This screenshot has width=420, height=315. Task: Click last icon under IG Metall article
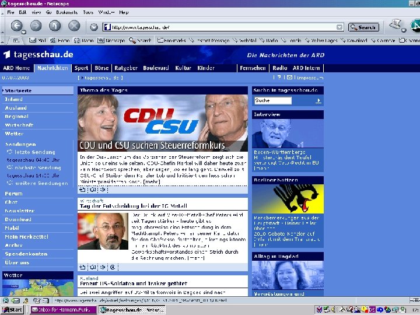(113, 267)
